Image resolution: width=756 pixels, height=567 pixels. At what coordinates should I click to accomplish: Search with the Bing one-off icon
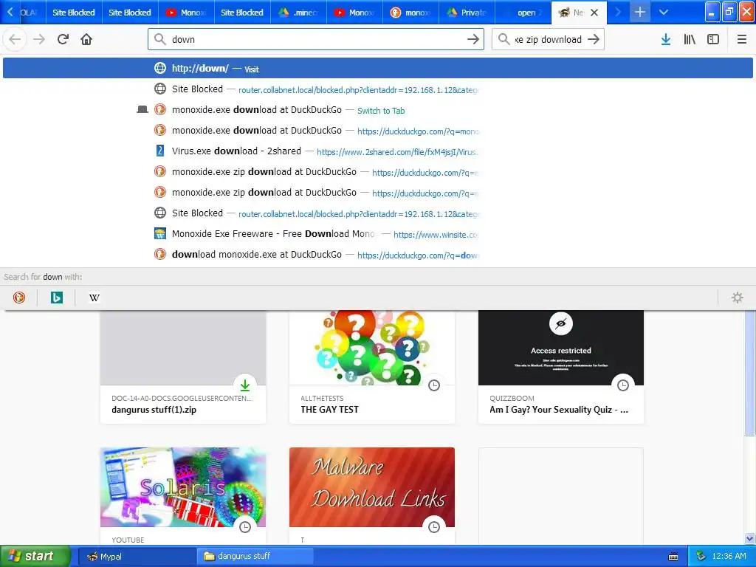56,298
